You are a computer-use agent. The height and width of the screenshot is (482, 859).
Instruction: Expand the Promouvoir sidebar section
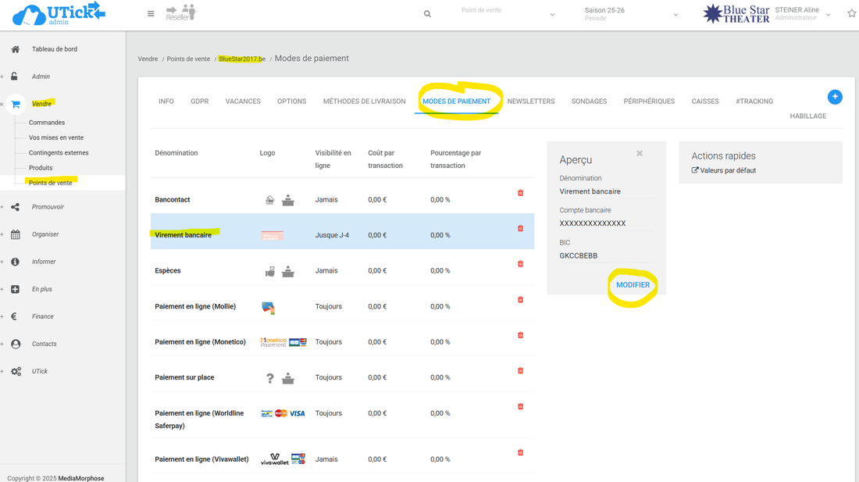[48, 207]
